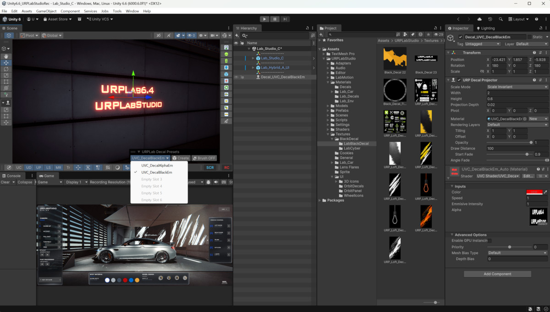Image resolution: width=550 pixels, height=312 pixels.
Task: Click the Game view bug/stats icon
Action: point(209,182)
